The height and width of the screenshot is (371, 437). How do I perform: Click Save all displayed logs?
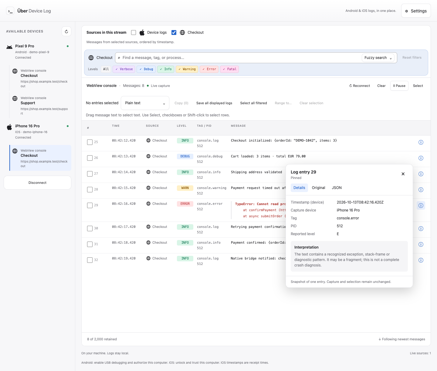214,103
